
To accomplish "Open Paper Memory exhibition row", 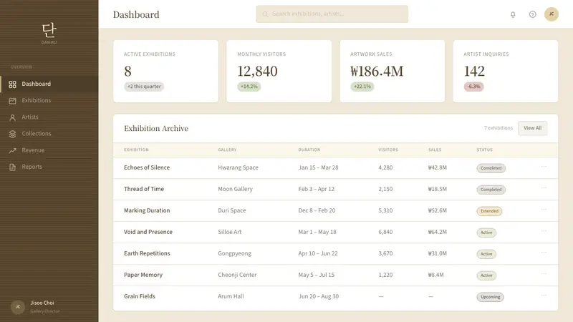I will 335,275.
